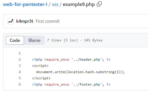
Task: Select line number 2
Action: tap(20, 60)
